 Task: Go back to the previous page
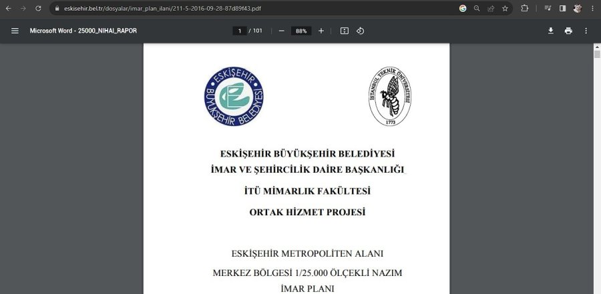pos(8,9)
